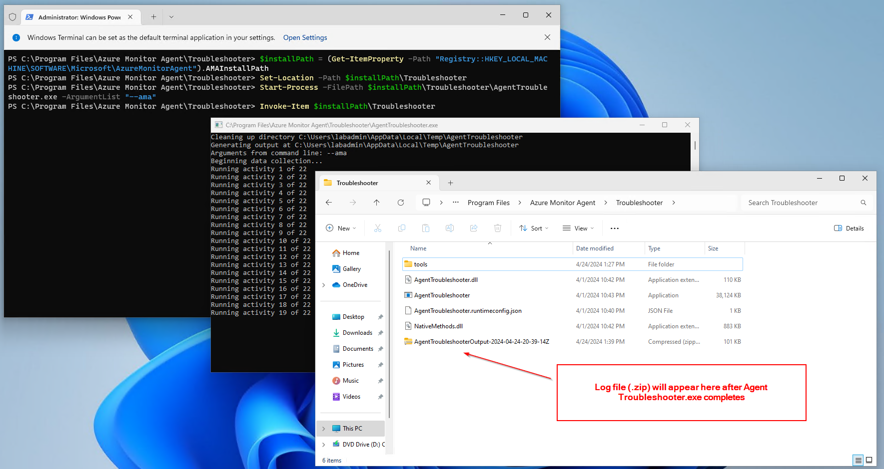Screen dimensions: 884x469
Task: Click the Cut scissors icon
Action: click(x=378, y=229)
